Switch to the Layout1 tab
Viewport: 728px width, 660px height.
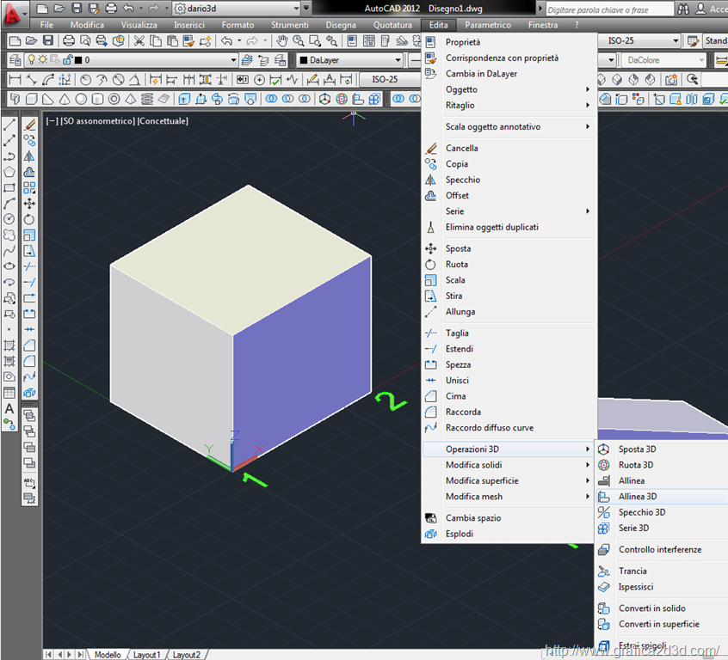(146, 654)
